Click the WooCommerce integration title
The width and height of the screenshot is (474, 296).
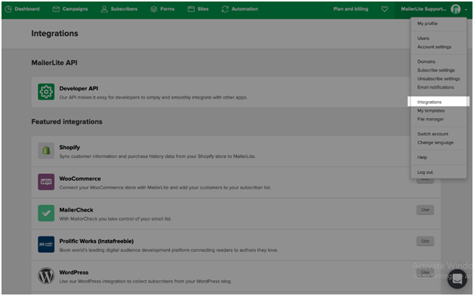[x=80, y=179]
